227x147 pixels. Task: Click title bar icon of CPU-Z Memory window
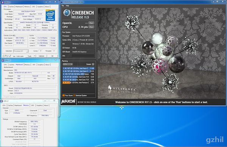click(x=2, y=101)
